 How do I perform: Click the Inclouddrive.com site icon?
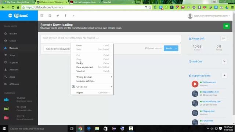[195, 103]
